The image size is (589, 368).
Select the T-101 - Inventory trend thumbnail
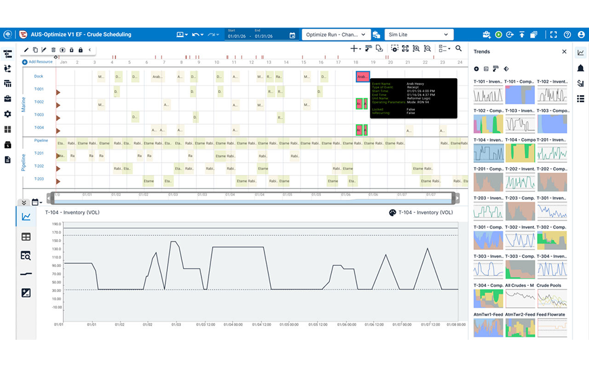click(488, 95)
